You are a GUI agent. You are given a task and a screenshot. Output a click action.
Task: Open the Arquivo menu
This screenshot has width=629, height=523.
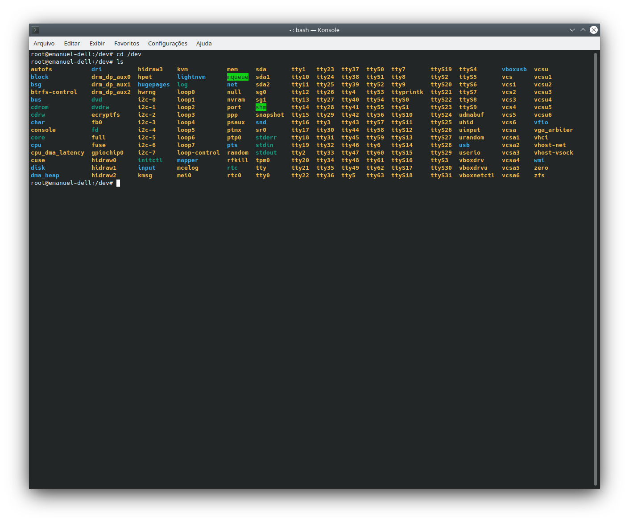[x=44, y=44]
